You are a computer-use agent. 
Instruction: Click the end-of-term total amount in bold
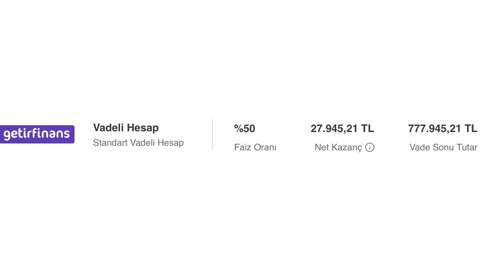443,129
